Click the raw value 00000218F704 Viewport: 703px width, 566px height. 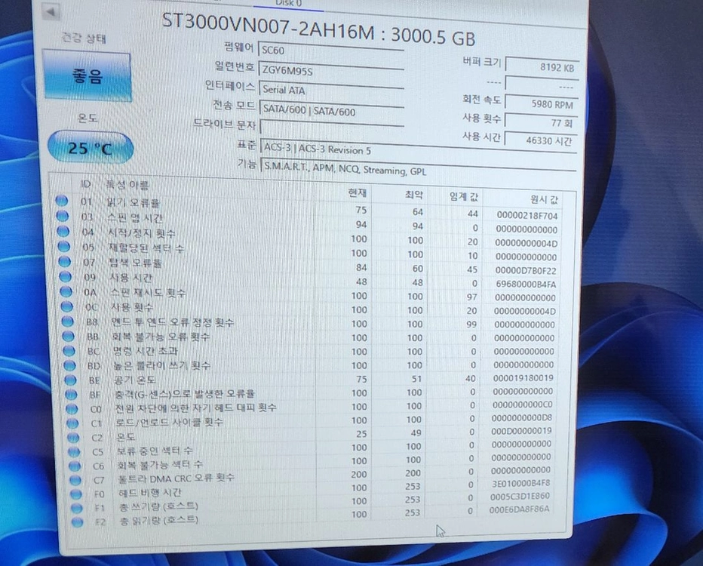tap(526, 216)
